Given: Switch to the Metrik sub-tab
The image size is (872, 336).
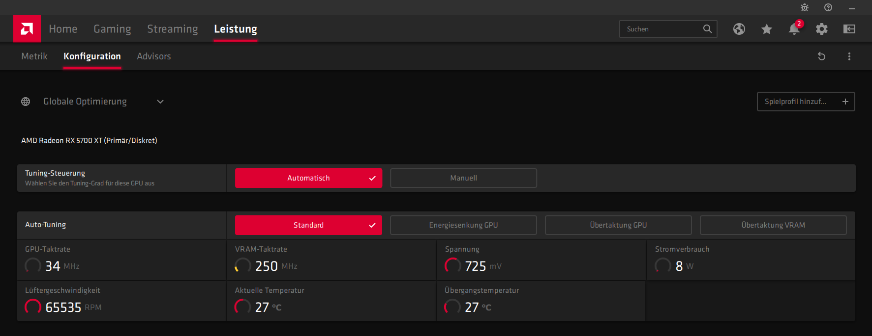Looking at the screenshot, I should [x=34, y=56].
